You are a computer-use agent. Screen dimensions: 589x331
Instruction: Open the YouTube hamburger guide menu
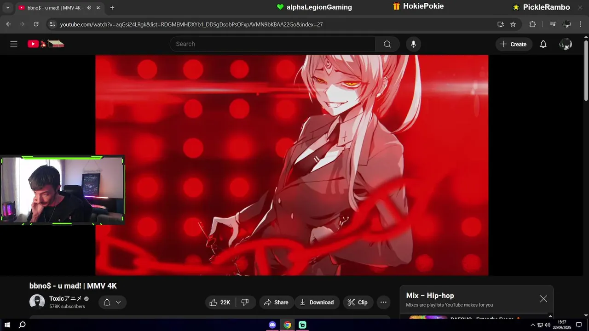[14, 44]
